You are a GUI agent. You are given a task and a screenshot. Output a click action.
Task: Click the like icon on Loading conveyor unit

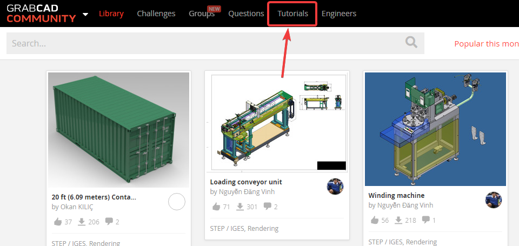[x=216, y=207]
